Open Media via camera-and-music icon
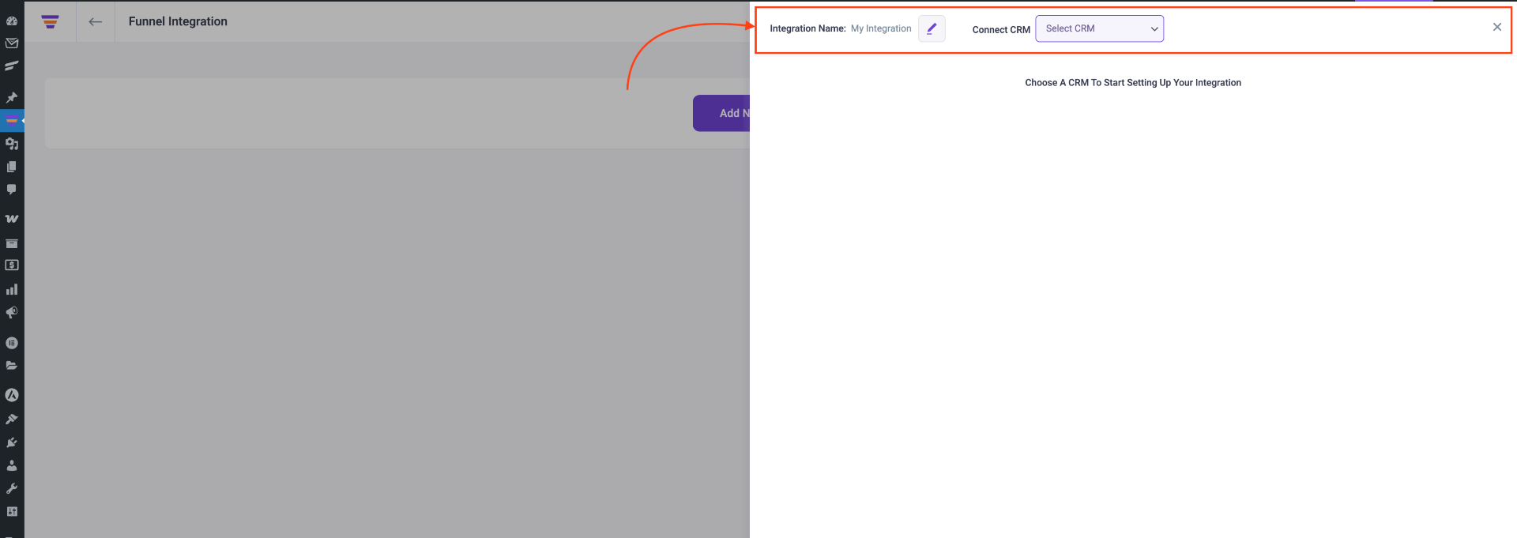Screen dimensions: 1517x538 (x=12, y=144)
